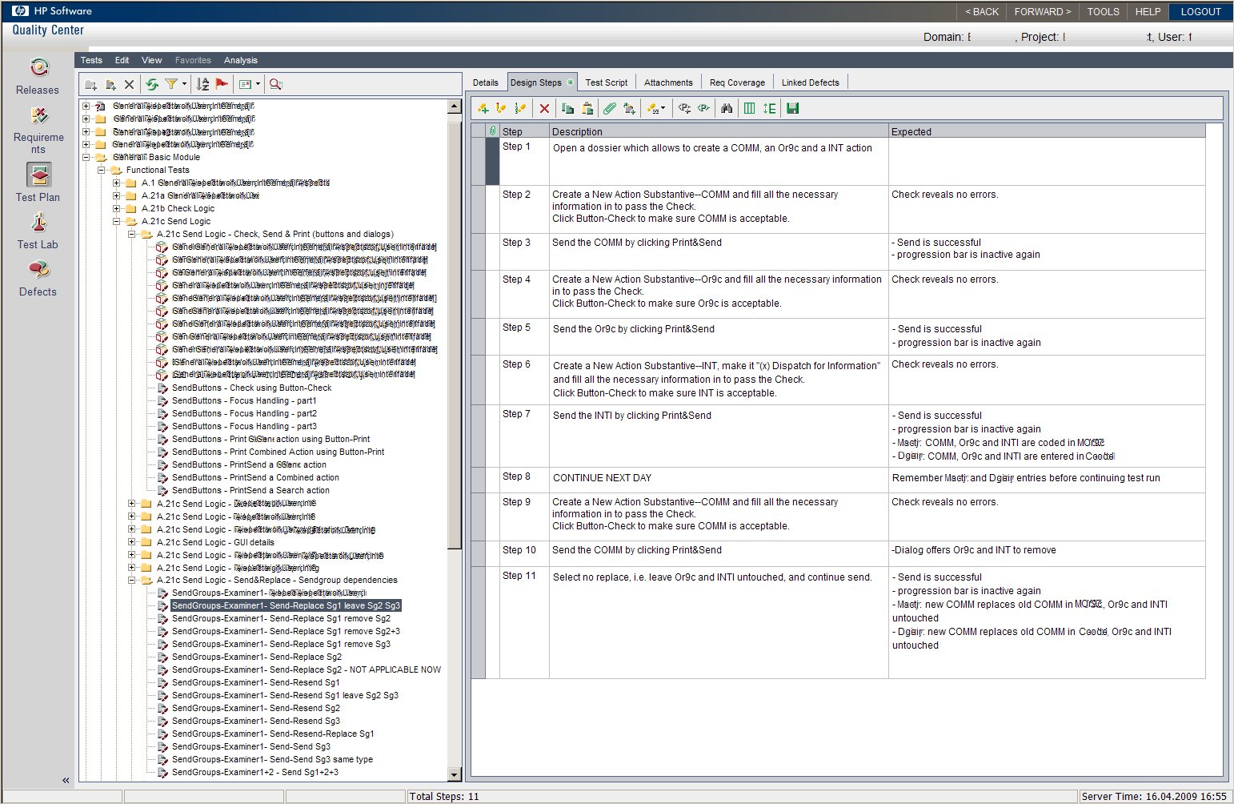Open the Edit menu

point(122,60)
